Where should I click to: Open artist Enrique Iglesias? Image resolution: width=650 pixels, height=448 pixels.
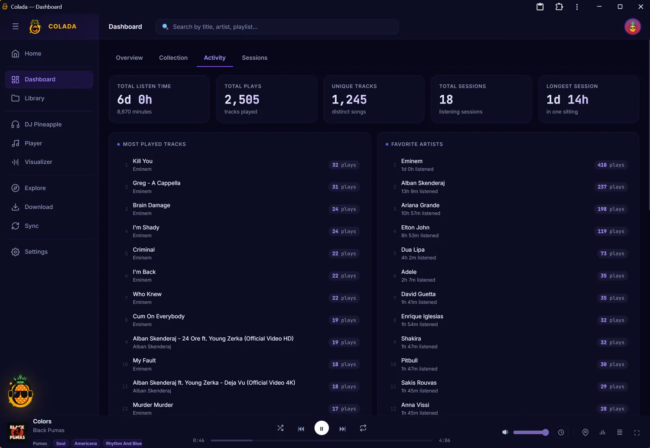pyautogui.click(x=508, y=320)
